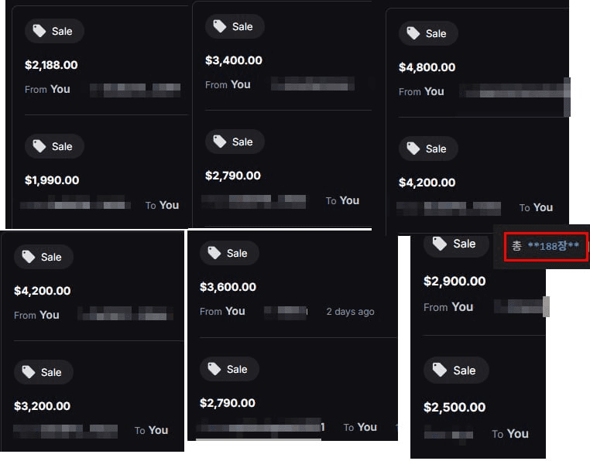
Task: Click the "2 days ago" timestamp
Action: [350, 312]
